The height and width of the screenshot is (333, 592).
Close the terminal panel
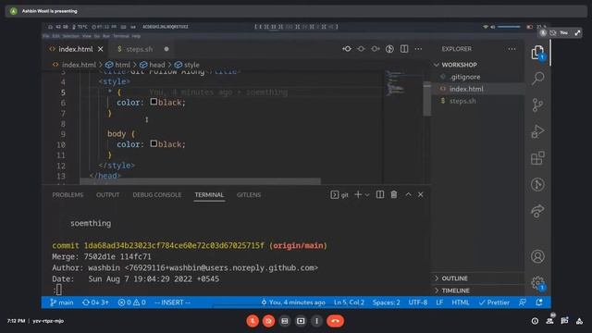421,194
